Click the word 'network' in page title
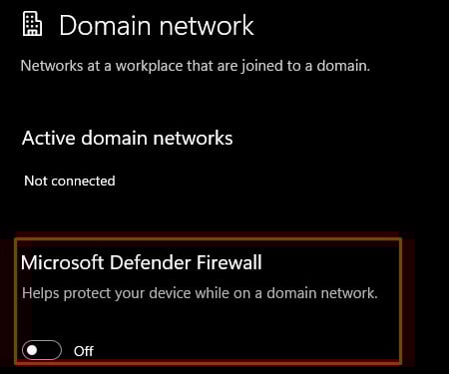 [x=207, y=25]
